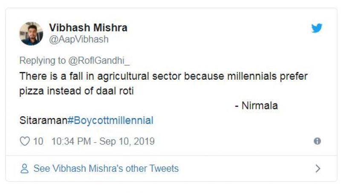Click the tweet line about the agricultural sector
The width and height of the screenshot is (341, 193).
click(163, 77)
